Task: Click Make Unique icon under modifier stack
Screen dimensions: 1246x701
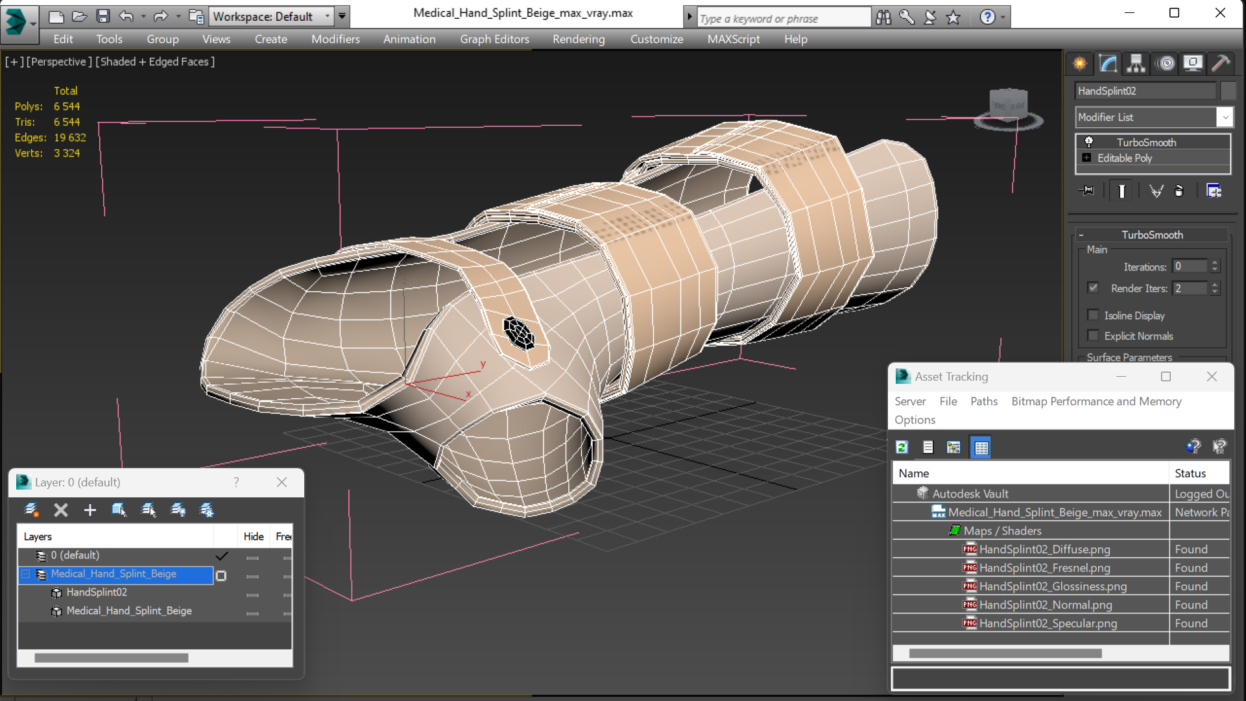Action: pyautogui.click(x=1156, y=191)
